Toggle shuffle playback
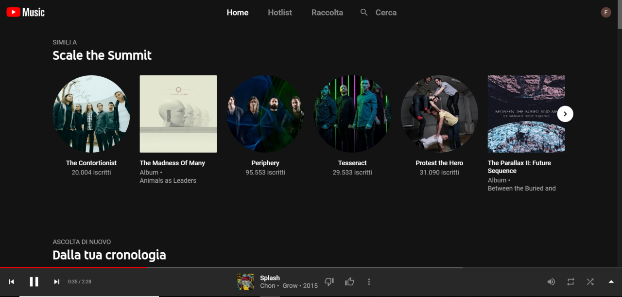Image resolution: width=622 pixels, height=297 pixels. (590, 282)
